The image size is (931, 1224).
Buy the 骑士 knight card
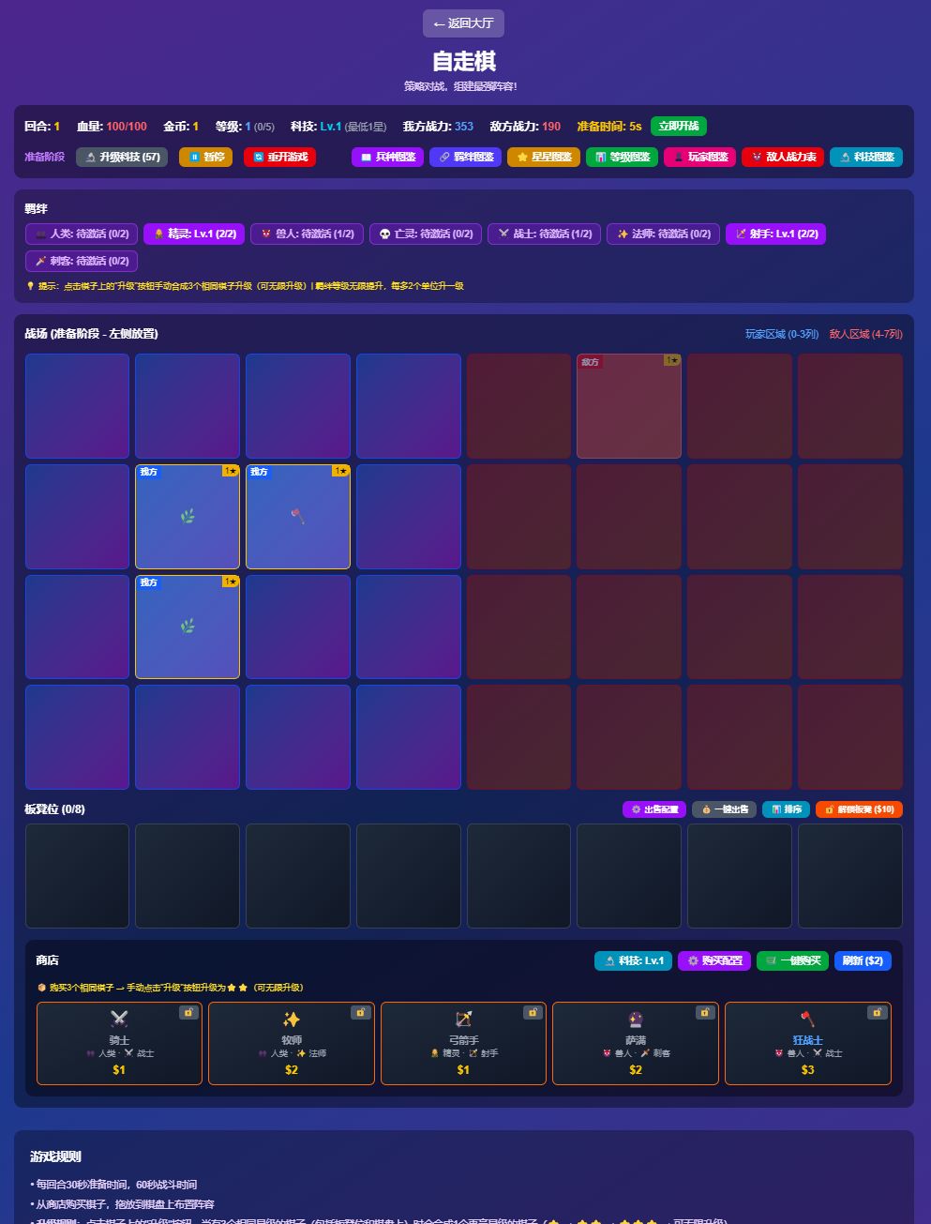click(119, 1043)
